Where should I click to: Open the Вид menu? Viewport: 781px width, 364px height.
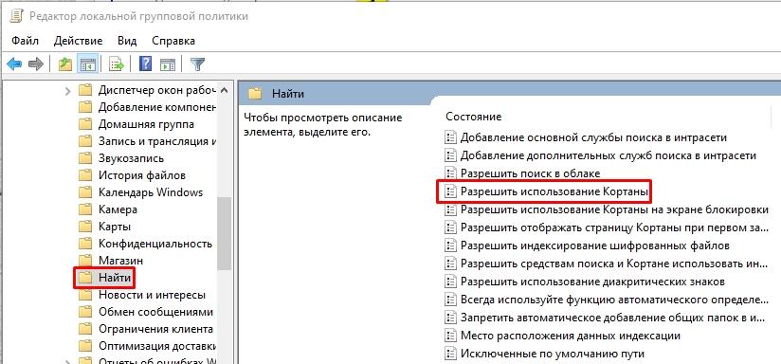(x=127, y=41)
